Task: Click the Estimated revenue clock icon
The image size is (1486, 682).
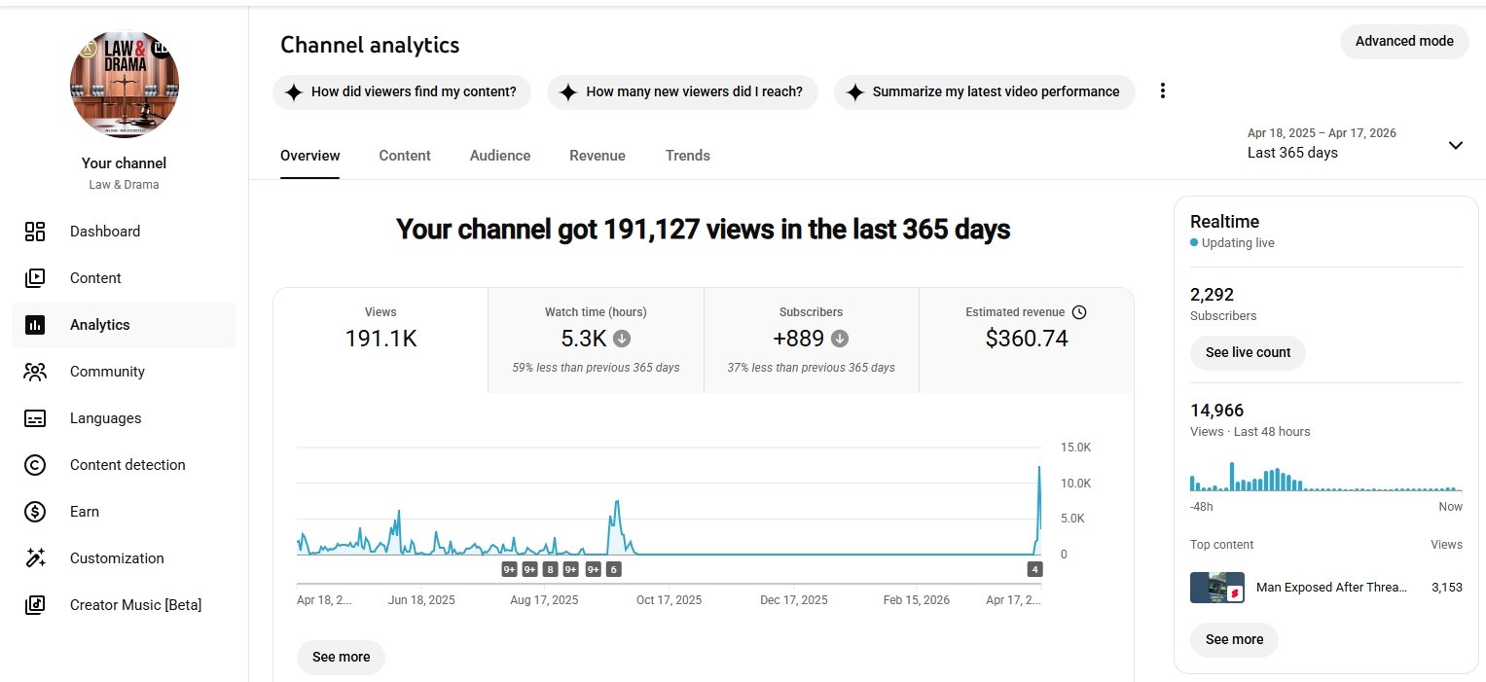Action: 1078,312
